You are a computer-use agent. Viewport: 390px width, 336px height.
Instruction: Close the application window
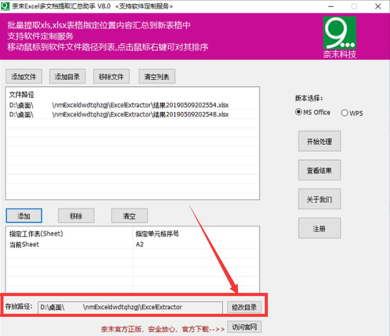pyautogui.click(x=378, y=7)
